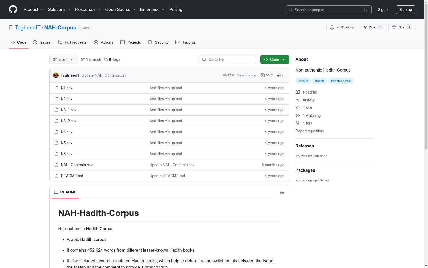Image resolution: width=428 pixels, height=268 pixels.
Task: Select the README tab header
Action: (x=65, y=192)
